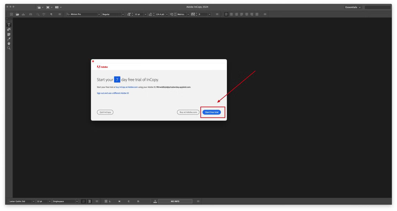Select the Type tool
The image size is (397, 211).
(x=9, y=25)
